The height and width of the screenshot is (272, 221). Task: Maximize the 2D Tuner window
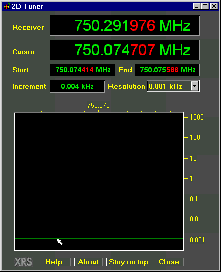pyautogui.click(x=205, y=6)
